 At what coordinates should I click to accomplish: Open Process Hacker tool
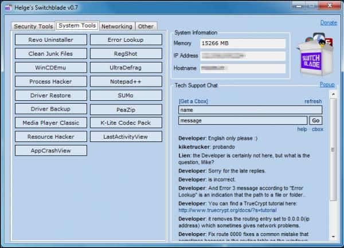pyautogui.click(x=51, y=81)
